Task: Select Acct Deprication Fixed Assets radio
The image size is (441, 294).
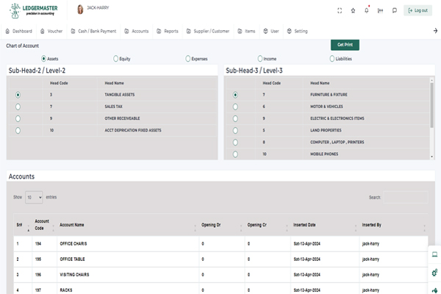Action: pyautogui.click(x=18, y=131)
